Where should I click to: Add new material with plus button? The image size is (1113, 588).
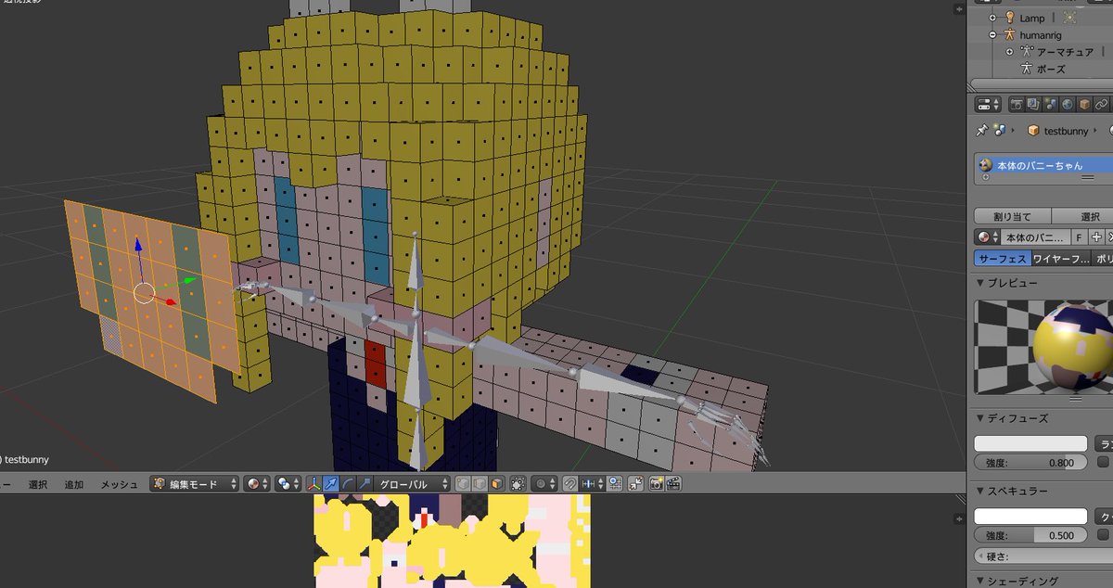[1097, 236]
